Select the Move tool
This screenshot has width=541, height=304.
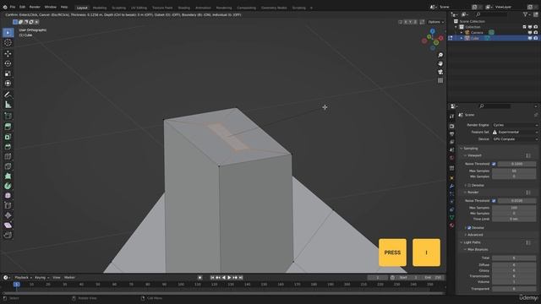tap(8, 54)
